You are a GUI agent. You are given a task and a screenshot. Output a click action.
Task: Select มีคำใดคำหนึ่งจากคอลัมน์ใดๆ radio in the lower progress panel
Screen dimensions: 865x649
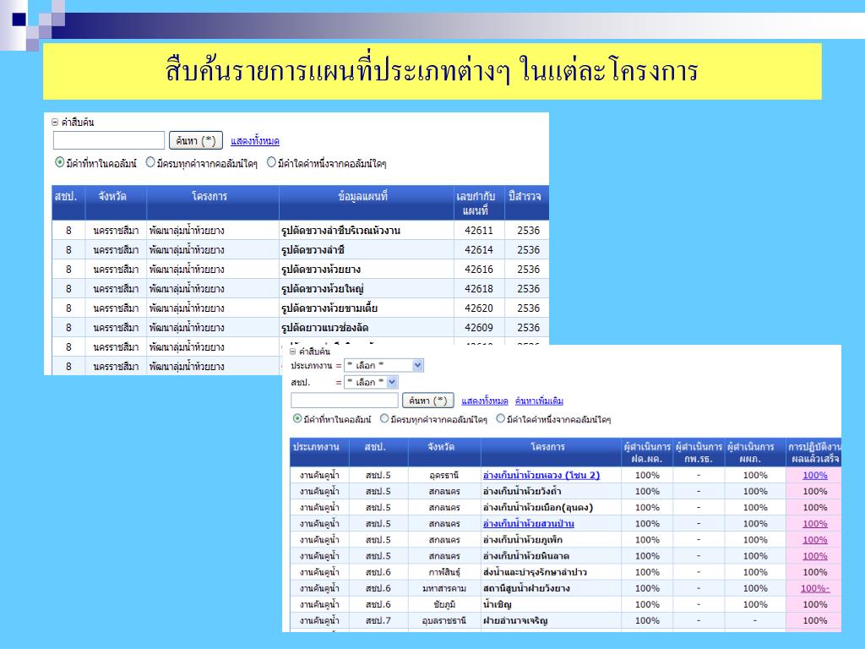click(x=500, y=419)
